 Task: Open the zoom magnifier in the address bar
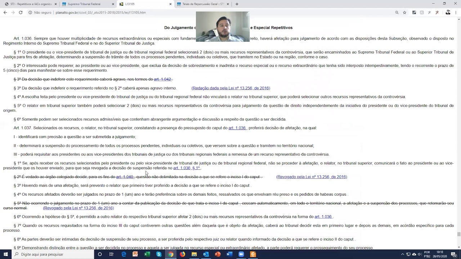(397, 12)
